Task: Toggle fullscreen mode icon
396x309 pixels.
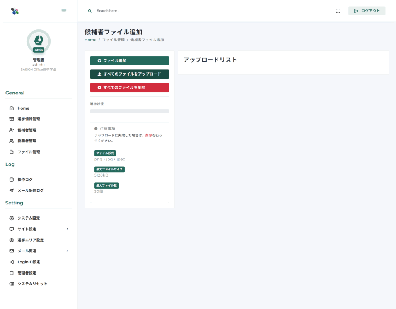Action: point(338,11)
